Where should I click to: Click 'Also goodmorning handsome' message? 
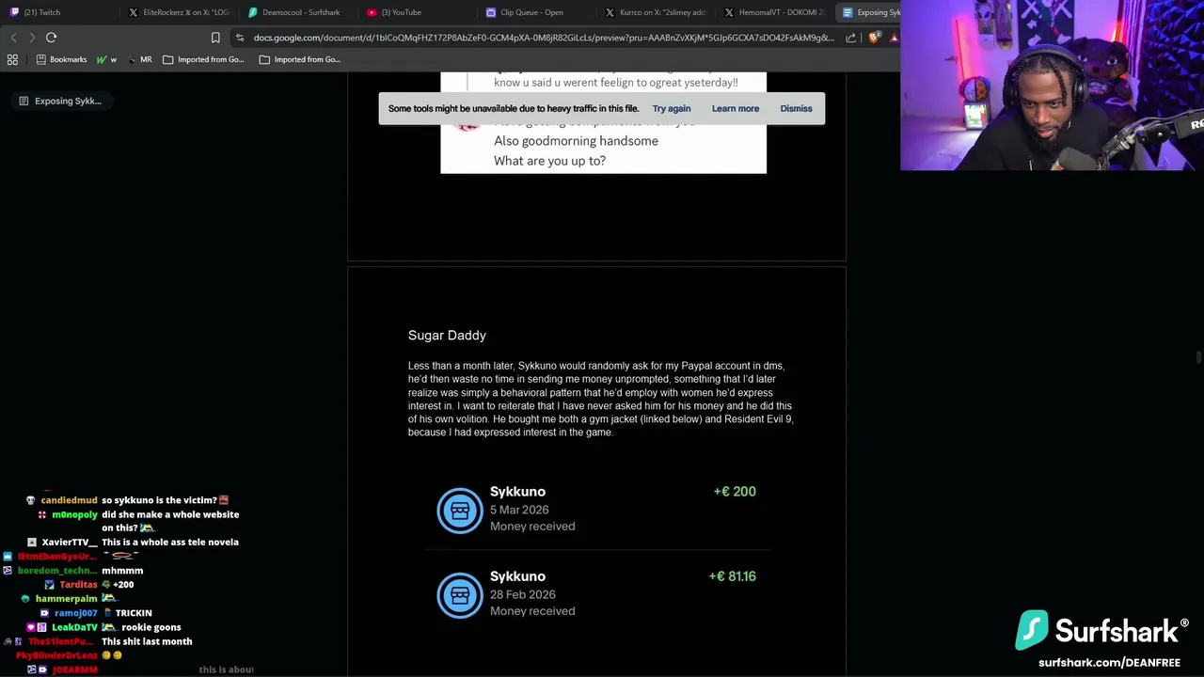[576, 141]
